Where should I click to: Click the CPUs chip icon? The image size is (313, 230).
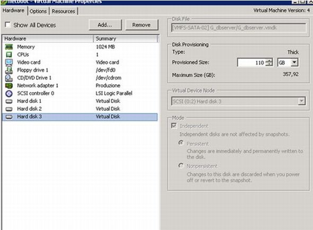coord(9,55)
